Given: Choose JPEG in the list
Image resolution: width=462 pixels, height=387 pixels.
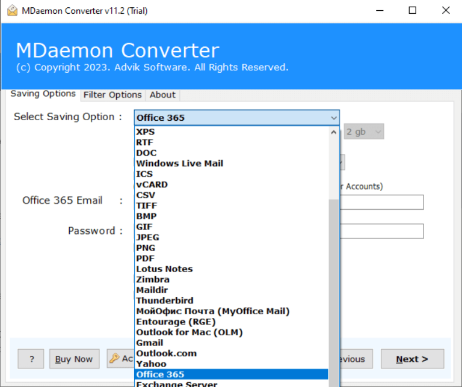Looking at the screenshot, I should 232,237.
